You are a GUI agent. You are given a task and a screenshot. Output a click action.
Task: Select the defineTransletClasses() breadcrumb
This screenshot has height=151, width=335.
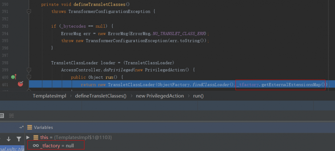(x=100, y=96)
